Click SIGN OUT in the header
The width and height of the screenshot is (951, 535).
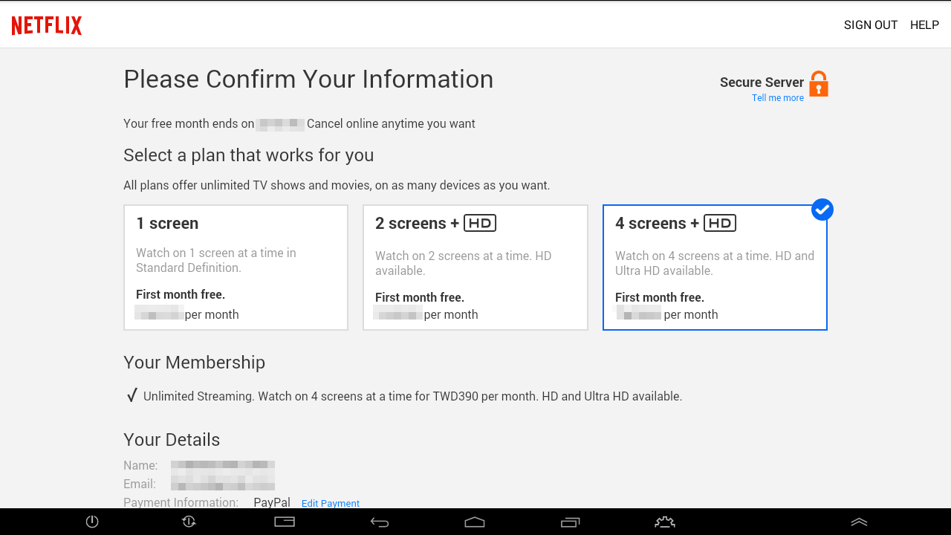[x=871, y=25]
